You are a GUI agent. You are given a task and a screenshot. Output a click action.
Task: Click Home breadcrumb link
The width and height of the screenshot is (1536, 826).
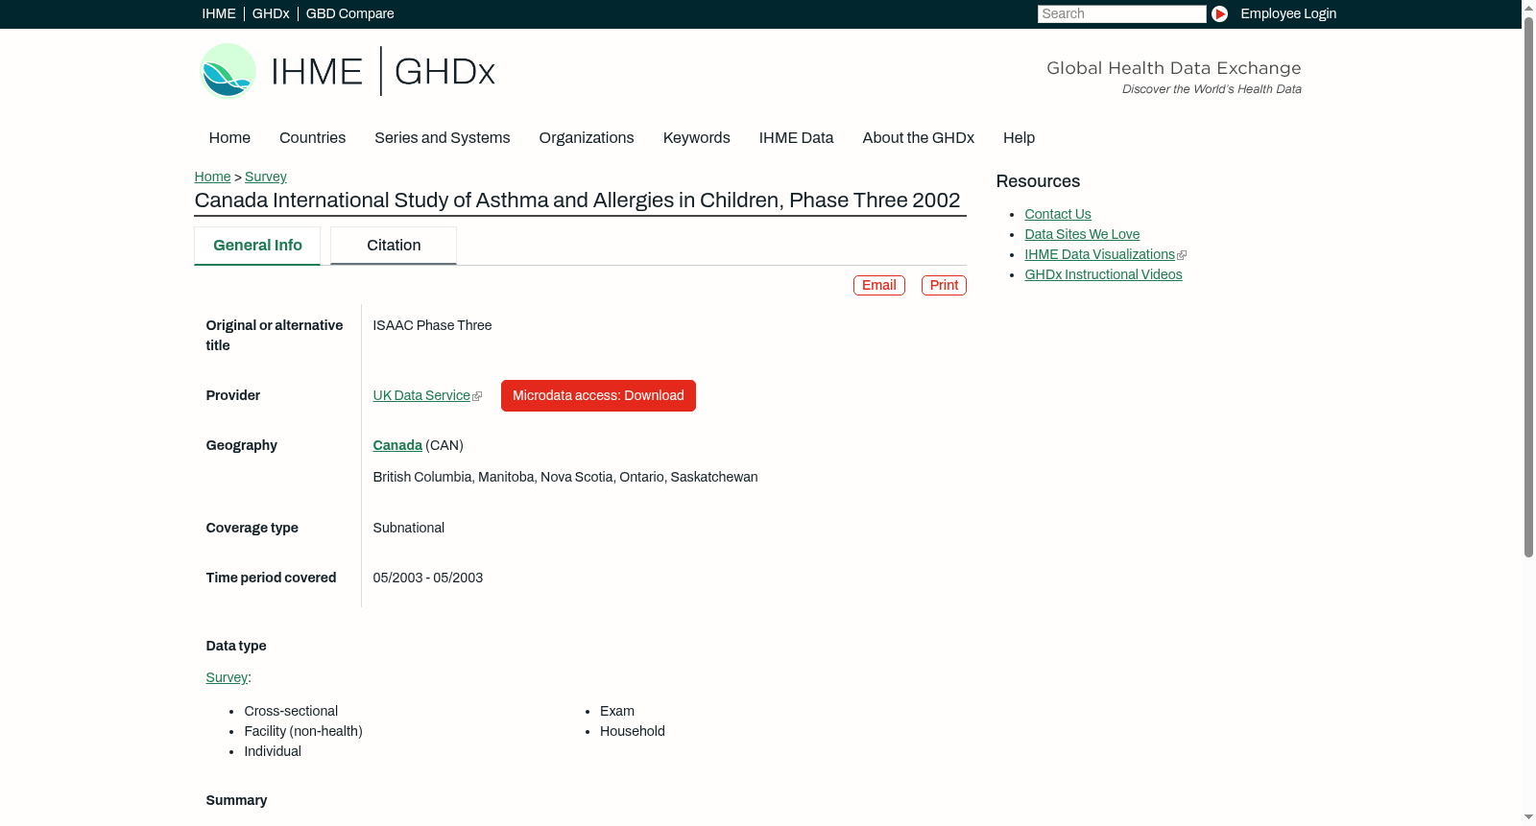click(x=212, y=177)
